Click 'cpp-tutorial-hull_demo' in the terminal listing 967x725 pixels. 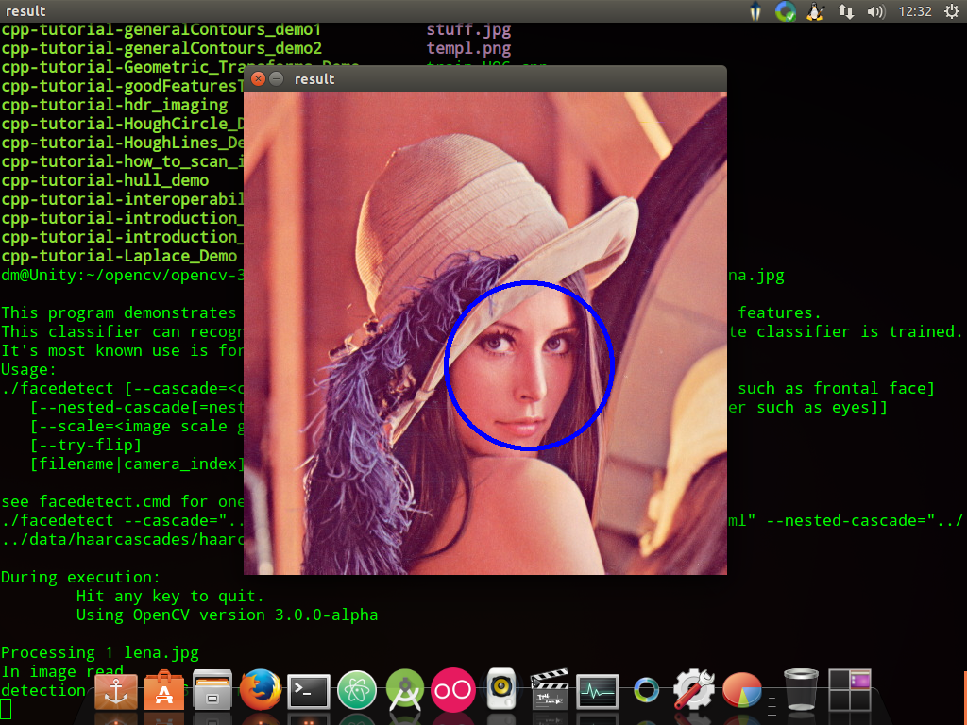point(105,180)
